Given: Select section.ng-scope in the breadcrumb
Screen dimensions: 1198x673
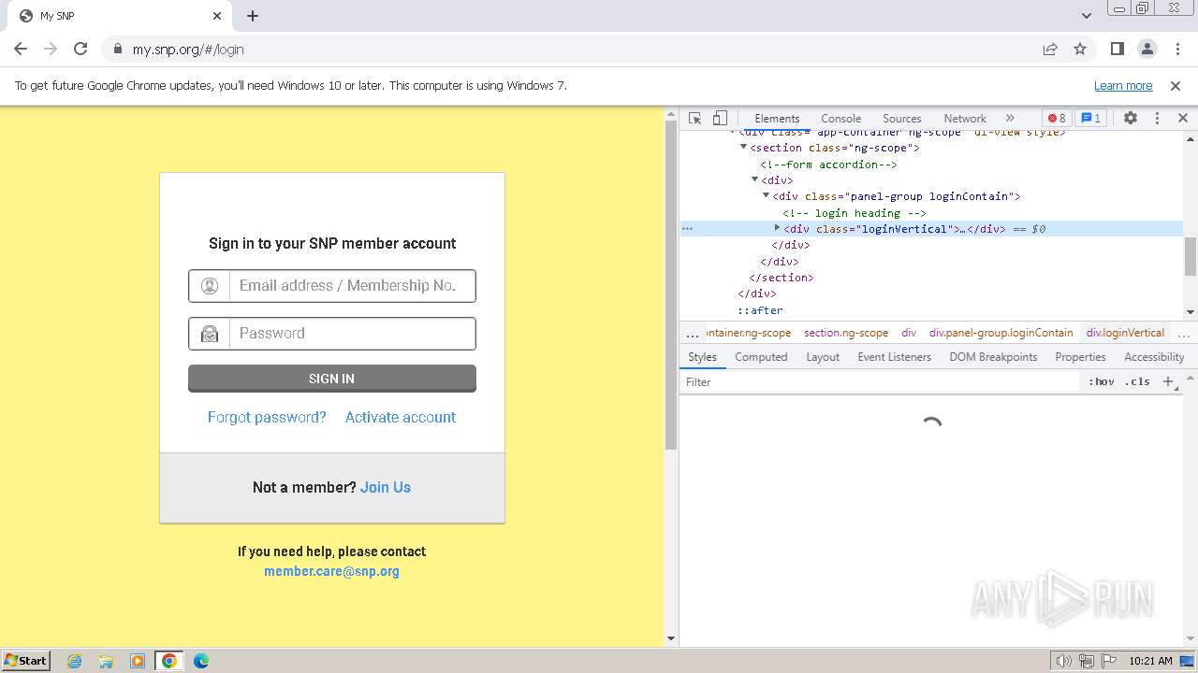Looking at the screenshot, I should (846, 333).
